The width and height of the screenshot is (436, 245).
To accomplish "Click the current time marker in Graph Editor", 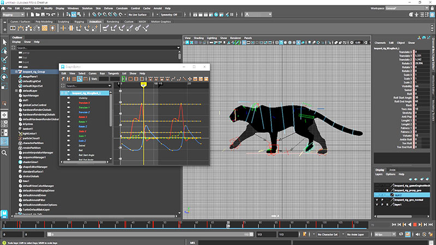I will (x=143, y=84).
